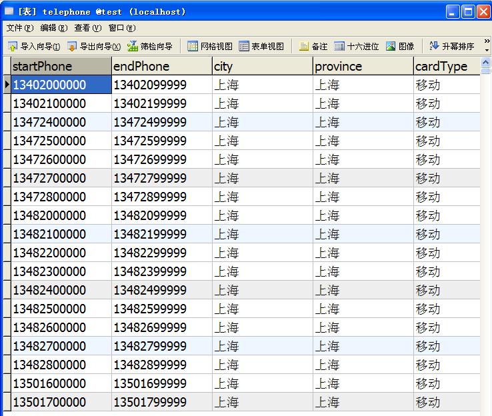Open the 窗口 menu
492x416 pixels.
click(122, 28)
